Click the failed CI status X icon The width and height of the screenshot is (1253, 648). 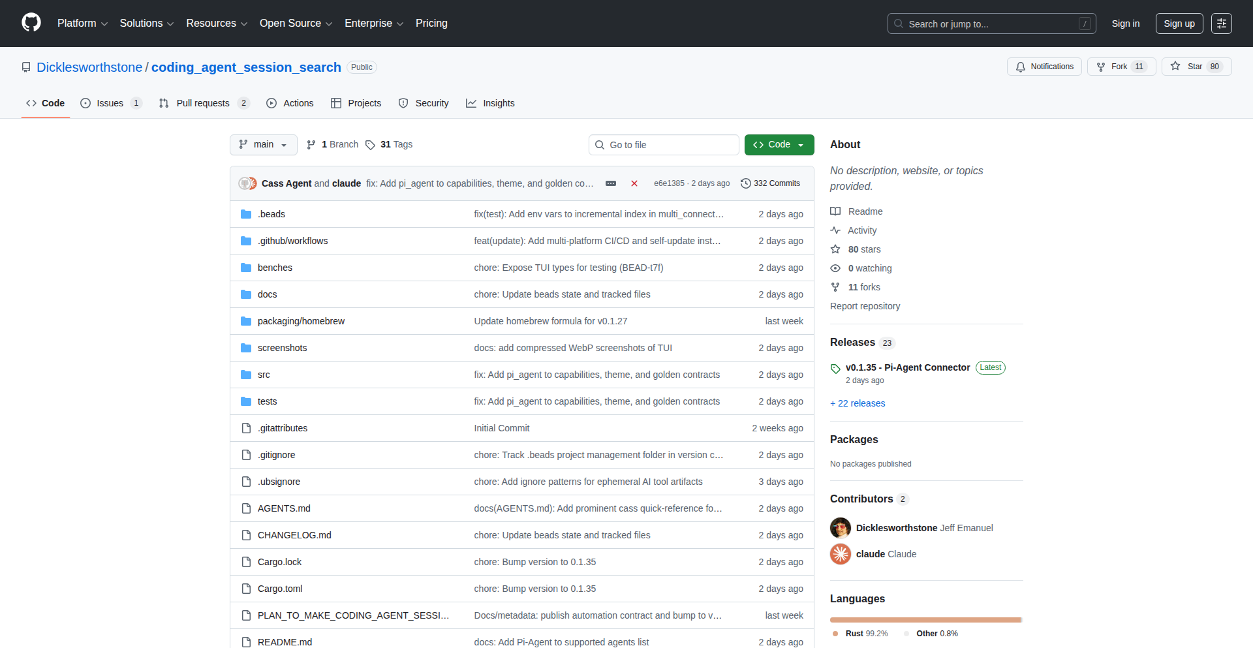(x=634, y=183)
